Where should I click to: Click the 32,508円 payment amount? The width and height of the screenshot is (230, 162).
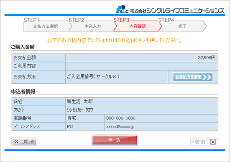(x=207, y=57)
